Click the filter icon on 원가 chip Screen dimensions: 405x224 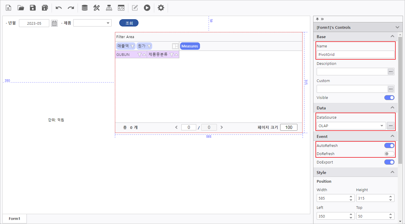149,46
